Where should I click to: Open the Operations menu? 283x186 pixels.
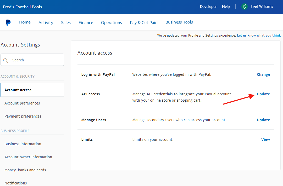[111, 23]
